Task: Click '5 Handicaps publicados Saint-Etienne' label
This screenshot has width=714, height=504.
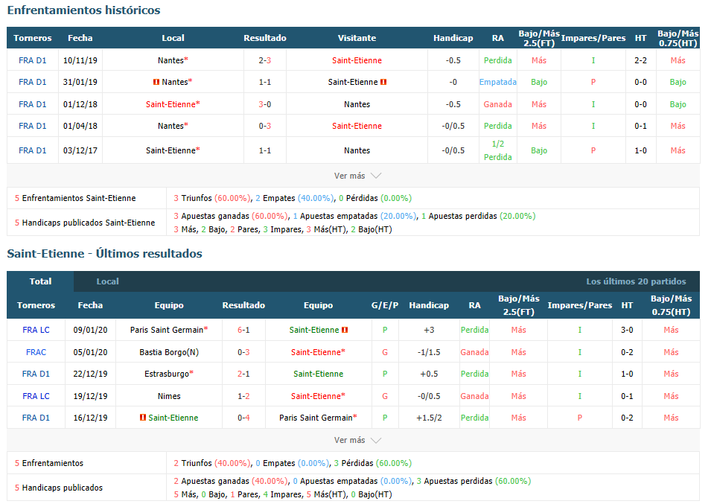Action: click(x=85, y=223)
